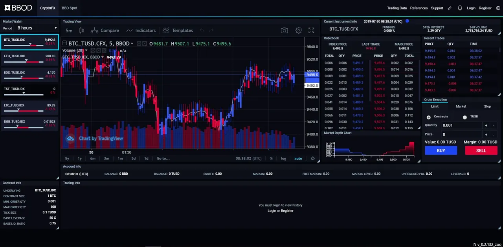Open the Indicators list
Screen dimensions: 503x247
(141, 30)
